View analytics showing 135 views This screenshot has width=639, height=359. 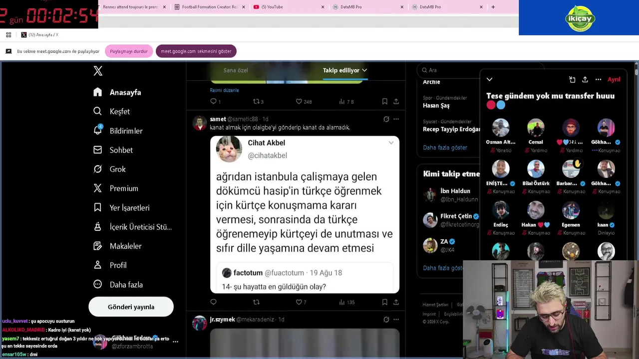point(346,302)
